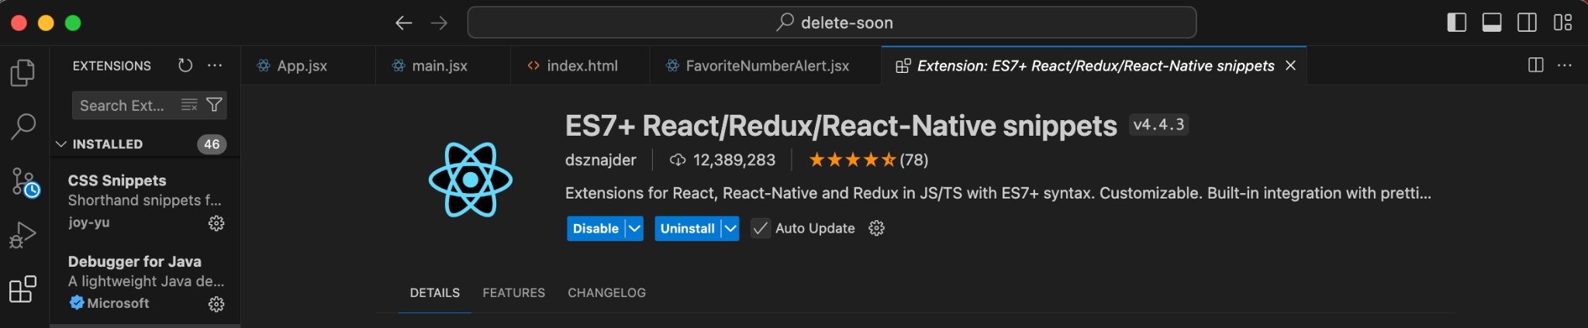The height and width of the screenshot is (328, 1588).
Task: Select the DETAILS tab
Action: coord(435,293)
